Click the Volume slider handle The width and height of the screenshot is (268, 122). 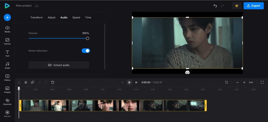pos(87,38)
